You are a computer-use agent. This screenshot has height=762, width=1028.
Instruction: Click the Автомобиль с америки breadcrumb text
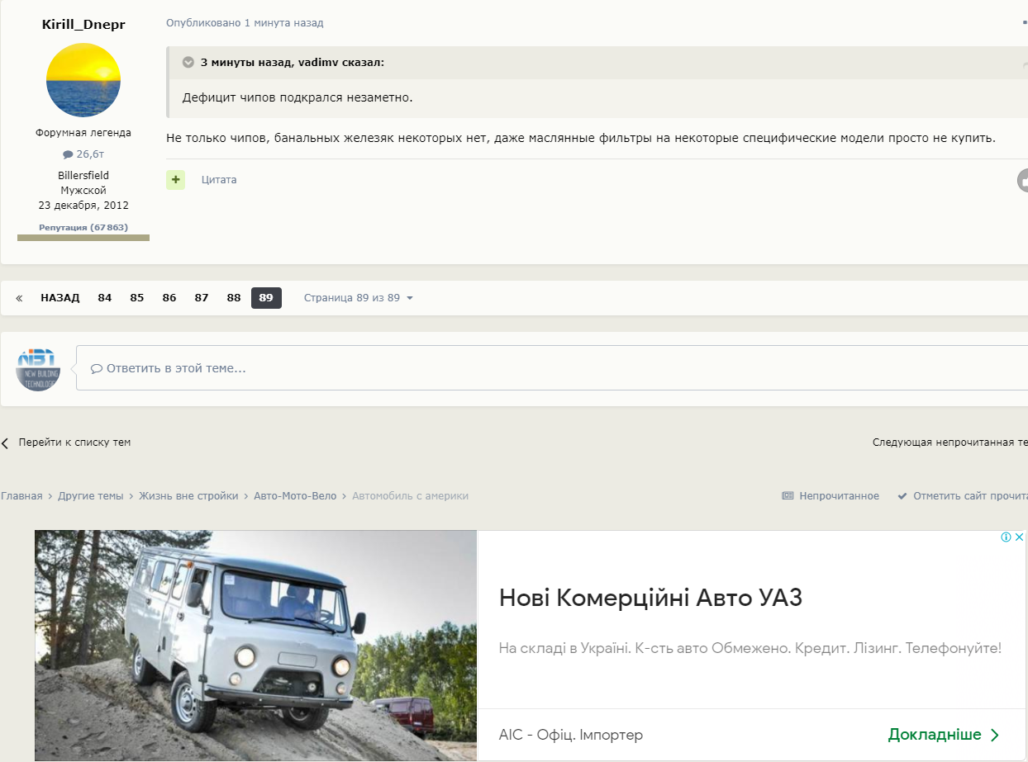point(411,496)
